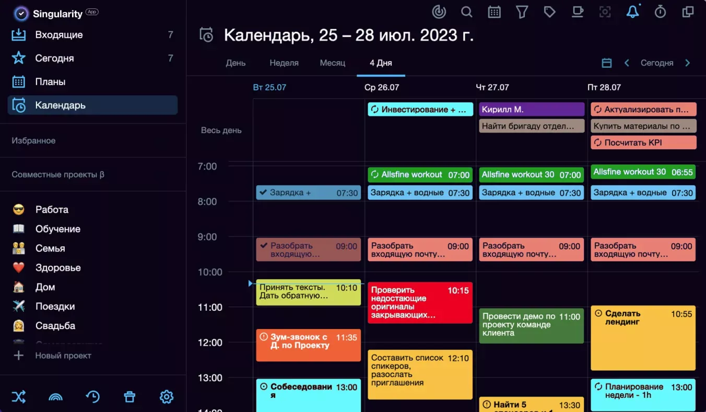Select the 4 Дня view tab

381,63
